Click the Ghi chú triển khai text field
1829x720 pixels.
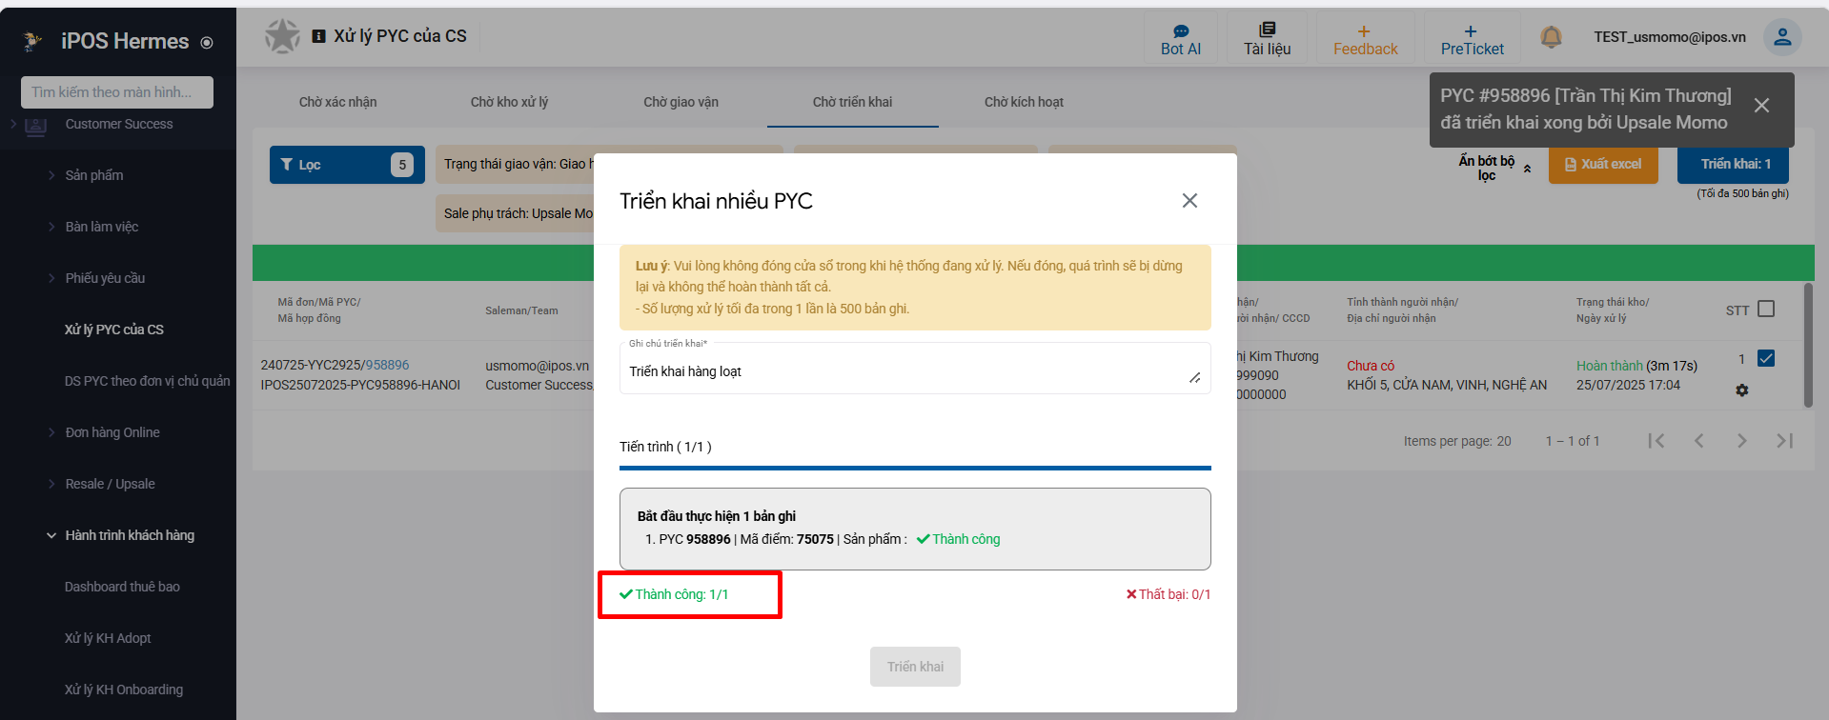pyautogui.click(x=905, y=371)
